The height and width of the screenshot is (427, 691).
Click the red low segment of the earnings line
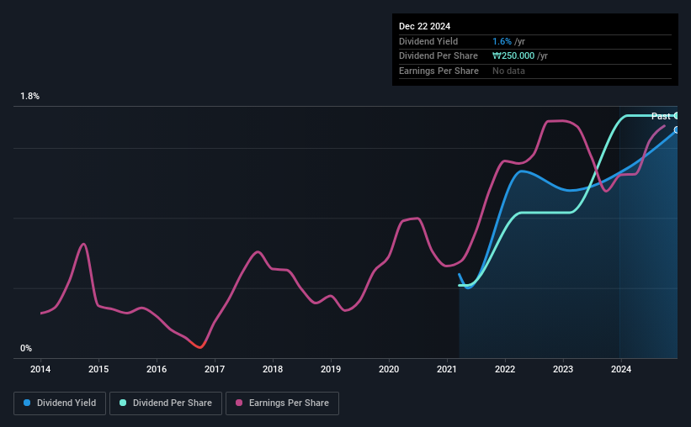click(x=198, y=345)
